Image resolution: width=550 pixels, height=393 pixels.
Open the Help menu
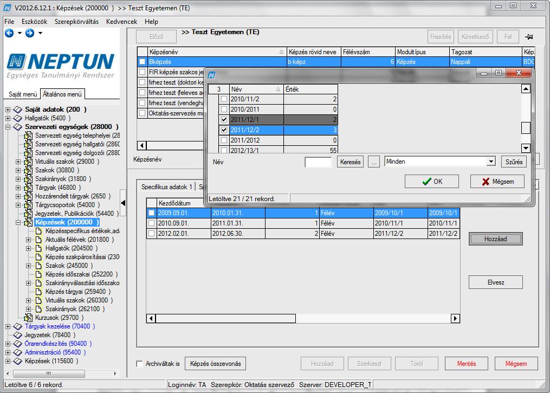tap(152, 22)
